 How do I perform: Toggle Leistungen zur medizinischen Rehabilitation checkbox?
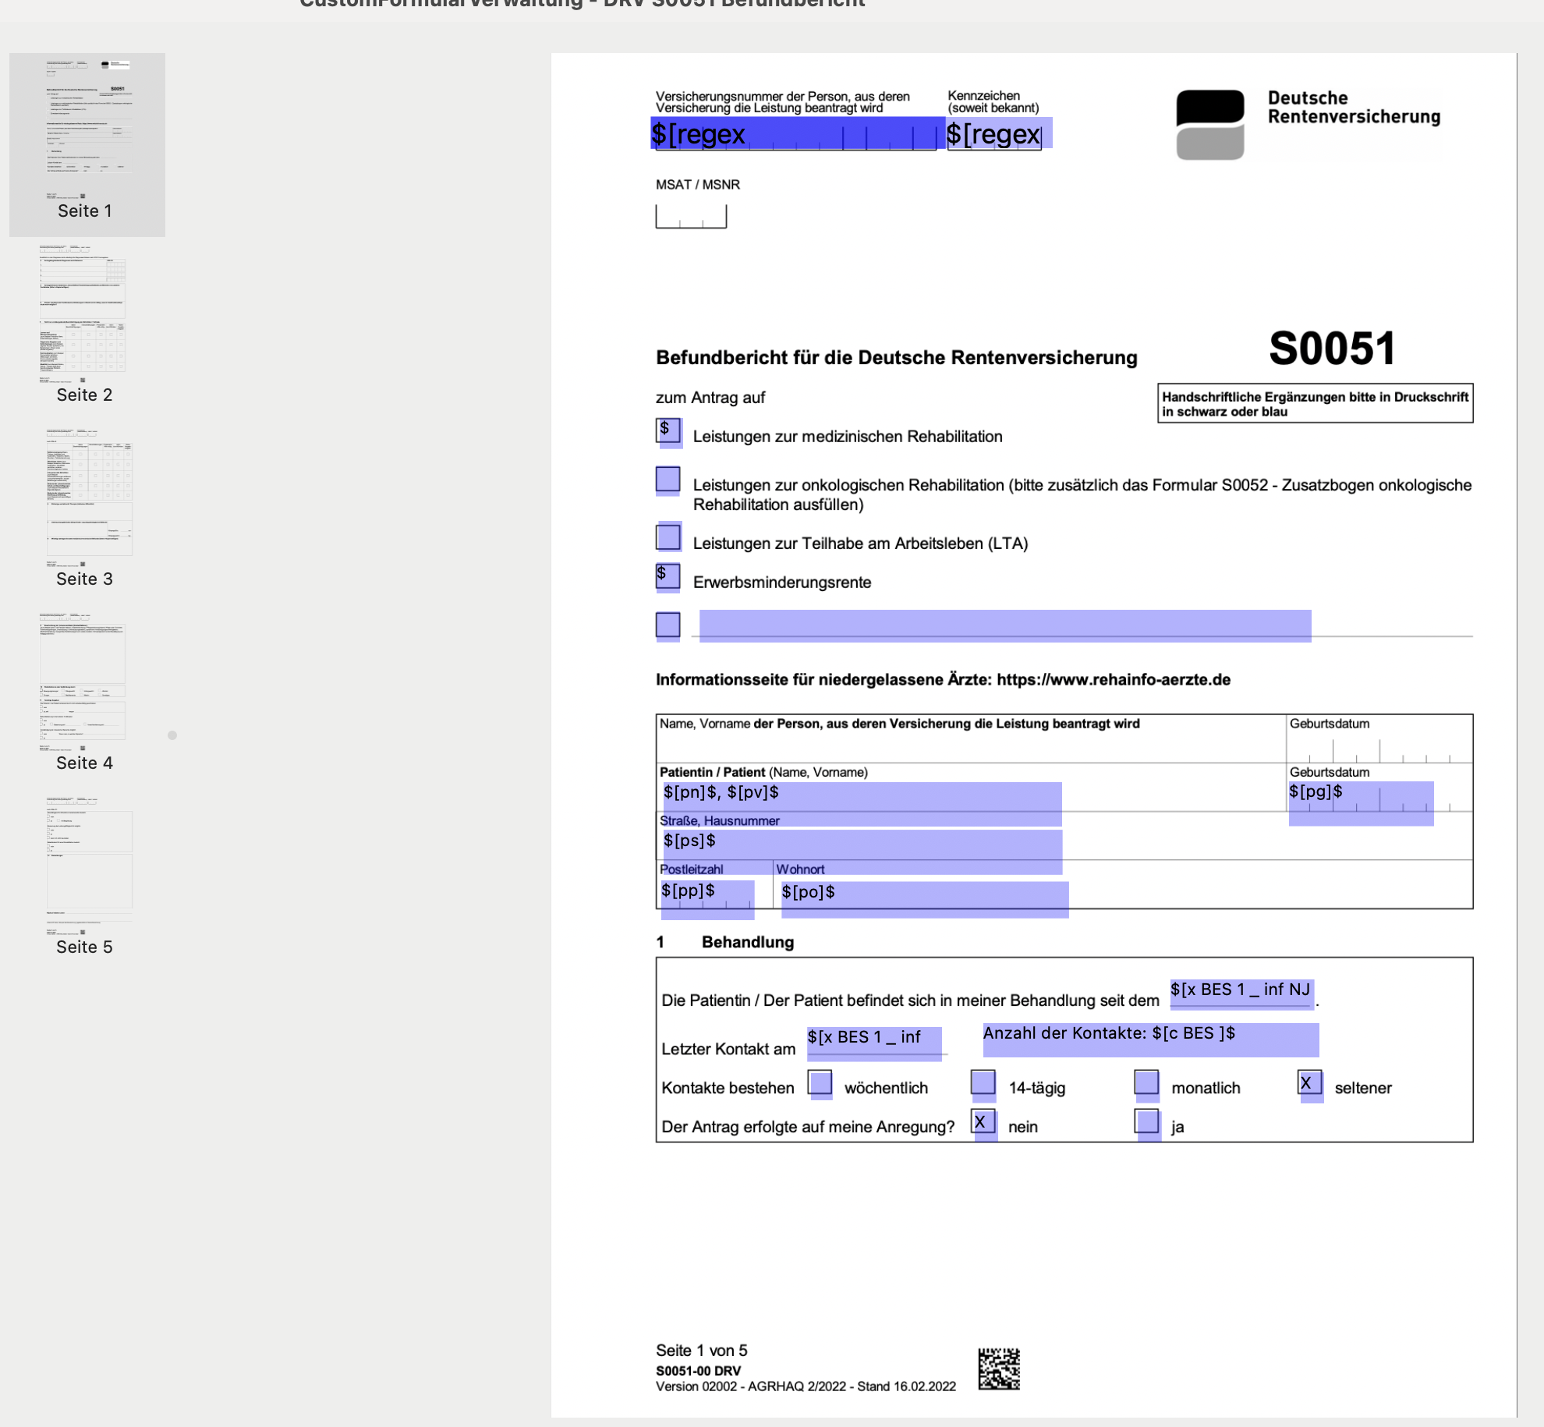tap(668, 431)
